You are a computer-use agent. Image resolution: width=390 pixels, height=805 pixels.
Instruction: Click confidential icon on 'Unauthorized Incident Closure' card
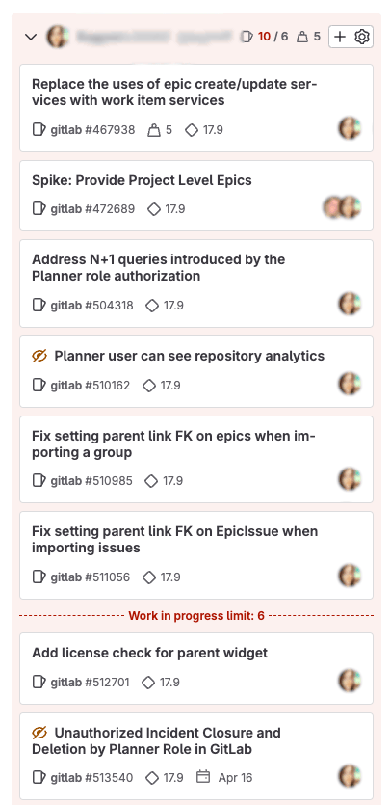(39, 733)
